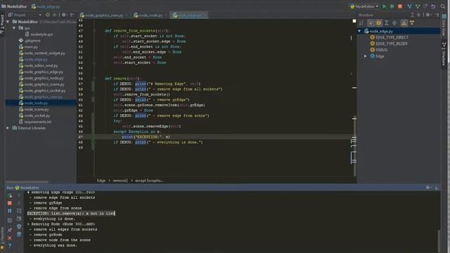Collapse the NodeEditor root folder
Viewport: 450px width, 253px height.
pyautogui.click(x=8, y=22)
